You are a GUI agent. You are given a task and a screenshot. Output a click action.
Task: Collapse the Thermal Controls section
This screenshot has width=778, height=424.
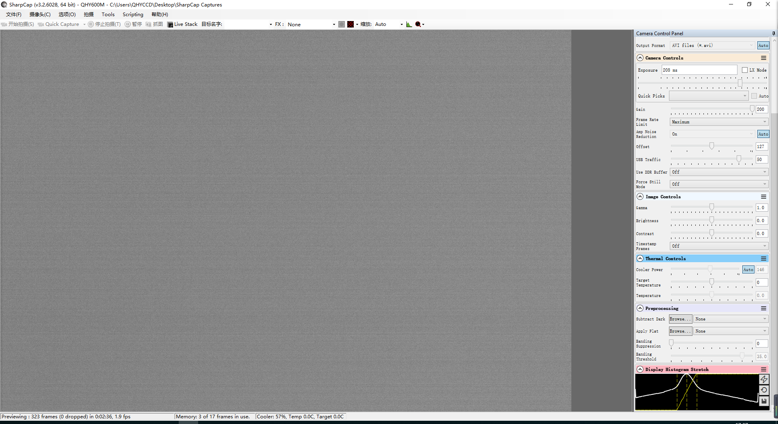tap(640, 259)
